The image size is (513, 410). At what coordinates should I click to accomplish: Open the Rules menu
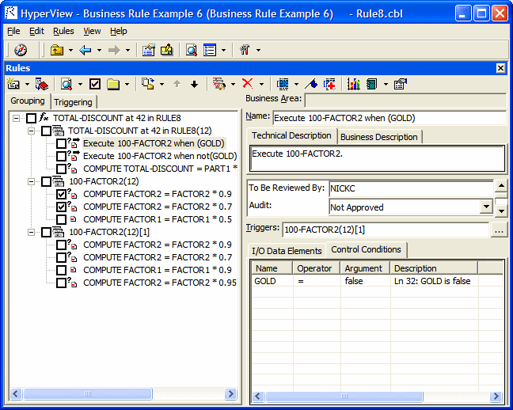tap(63, 31)
